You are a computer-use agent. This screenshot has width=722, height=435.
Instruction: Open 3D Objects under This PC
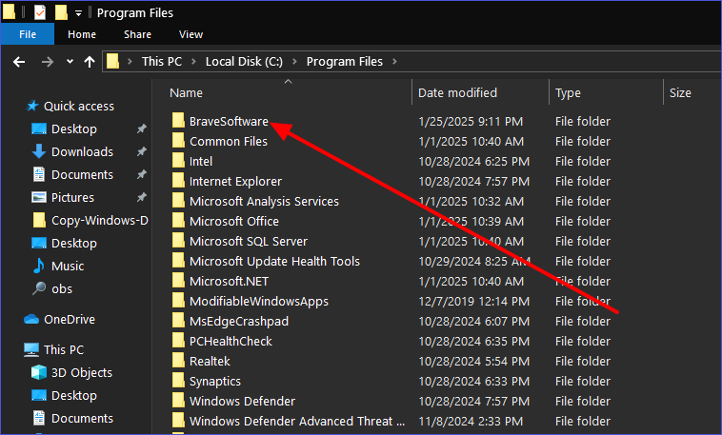(x=82, y=372)
